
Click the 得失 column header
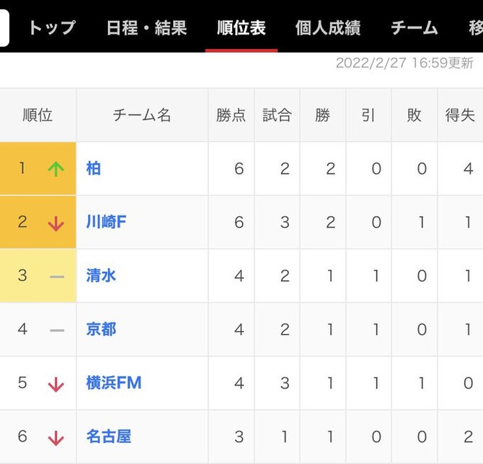(x=460, y=115)
